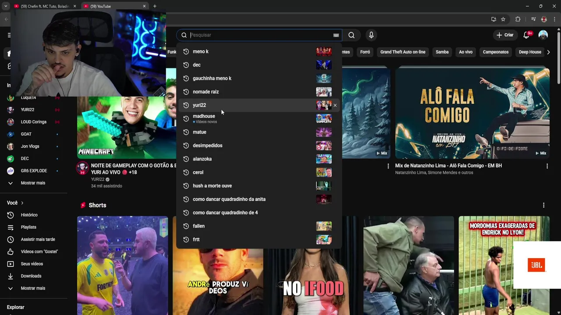The image size is (561, 315).
Task: Open GR6 EXPLODE channel in sidebar
Action: 33,171
